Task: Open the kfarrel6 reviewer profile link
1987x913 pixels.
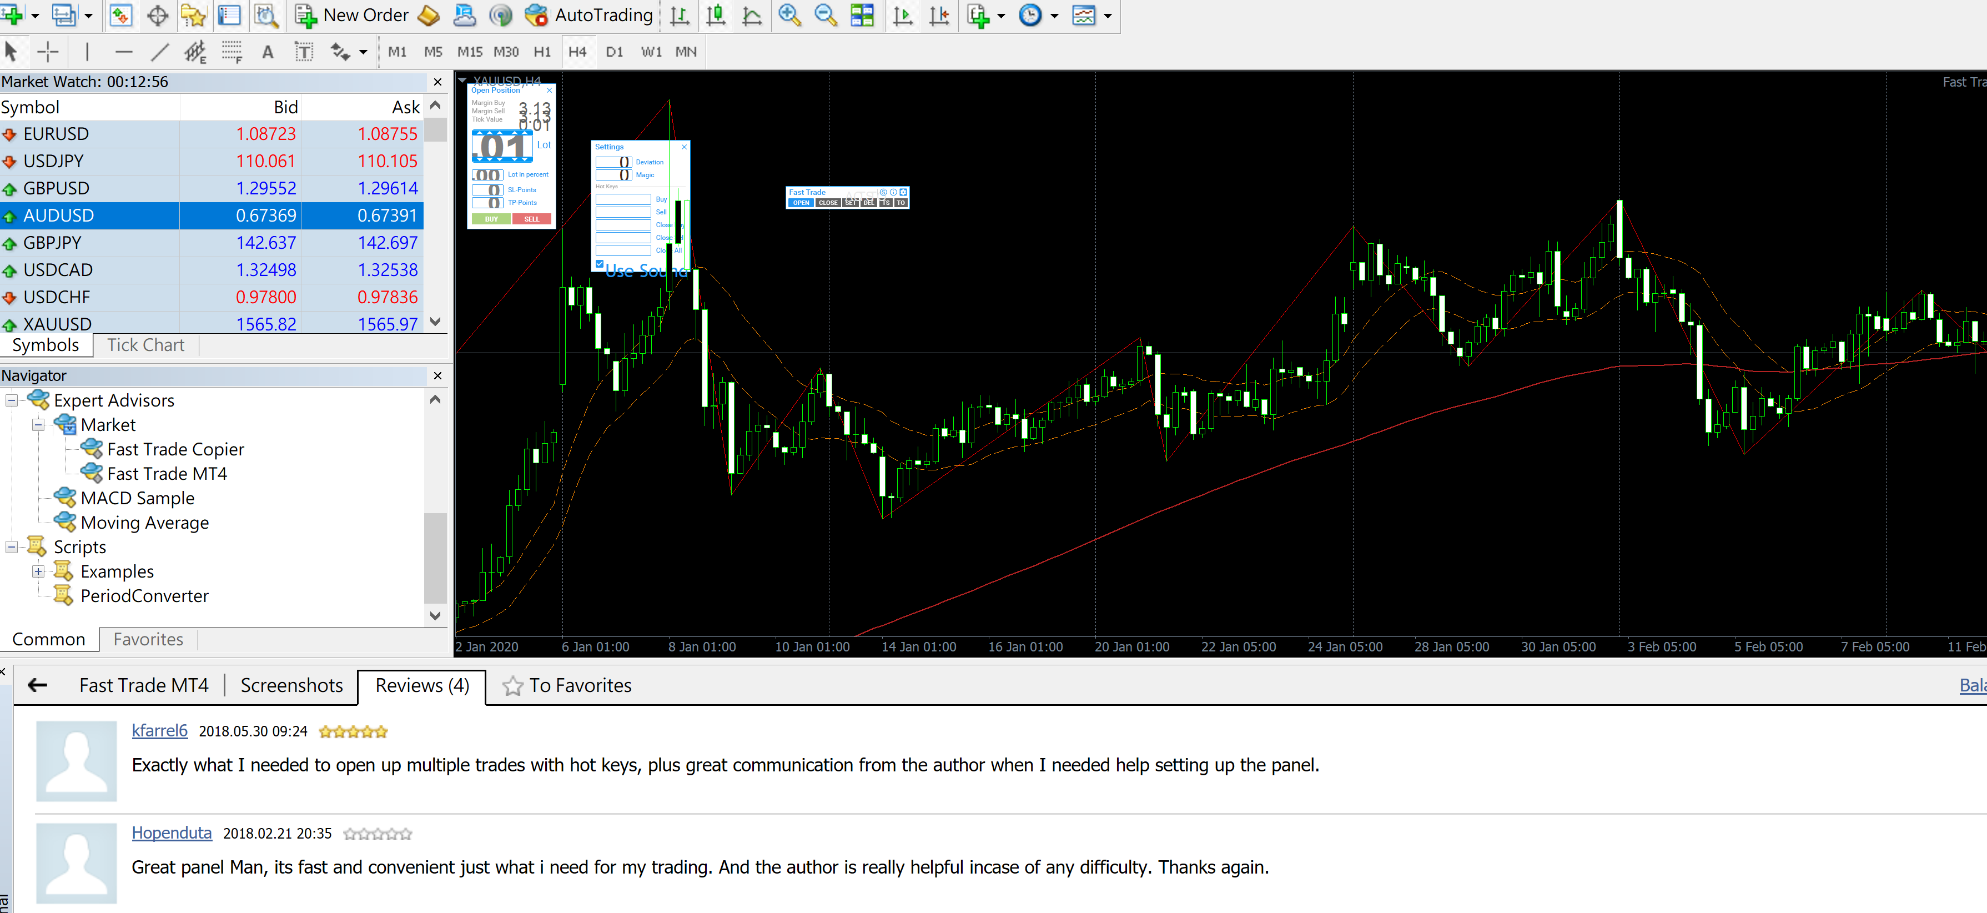Action: [159, 730]
